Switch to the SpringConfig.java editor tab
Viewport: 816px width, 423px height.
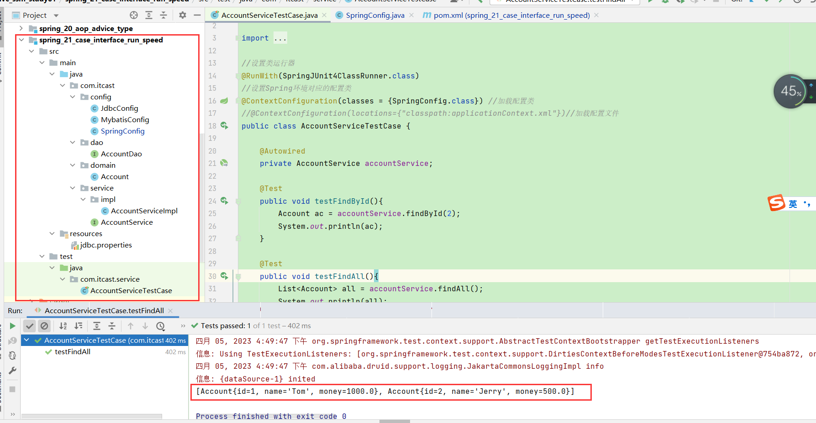point(375,15)
